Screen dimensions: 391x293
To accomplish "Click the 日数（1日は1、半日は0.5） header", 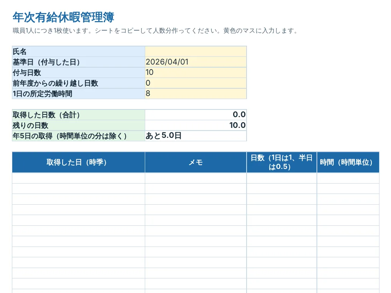I will pyautogui.click(x=282, y=162).
